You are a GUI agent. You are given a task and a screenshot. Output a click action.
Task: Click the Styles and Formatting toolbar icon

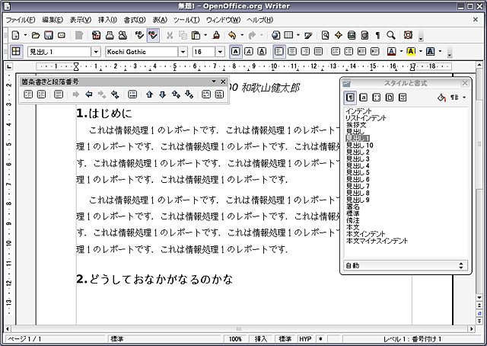17,52
